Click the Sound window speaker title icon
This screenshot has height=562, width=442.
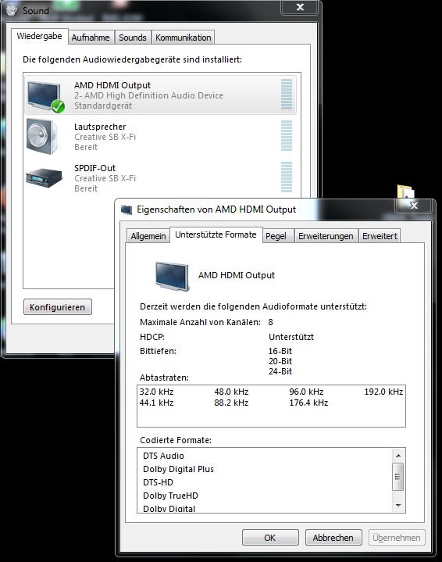point(12,10)
